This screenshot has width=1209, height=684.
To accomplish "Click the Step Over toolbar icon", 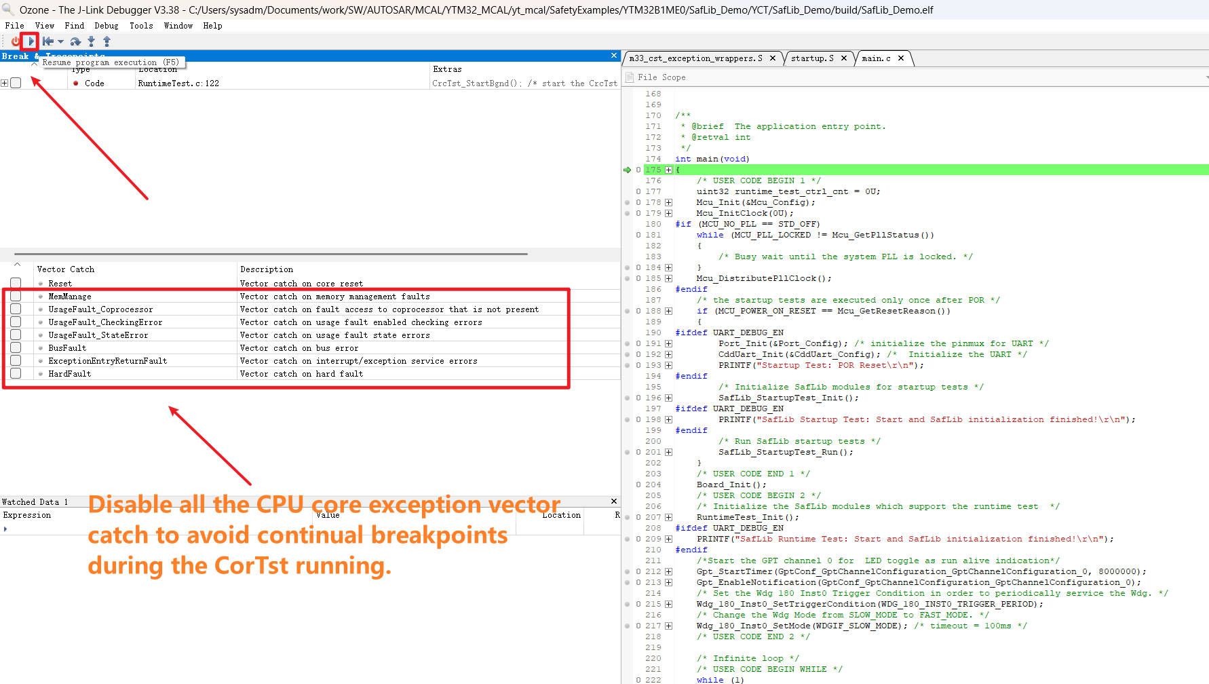I will pos(75,41).
